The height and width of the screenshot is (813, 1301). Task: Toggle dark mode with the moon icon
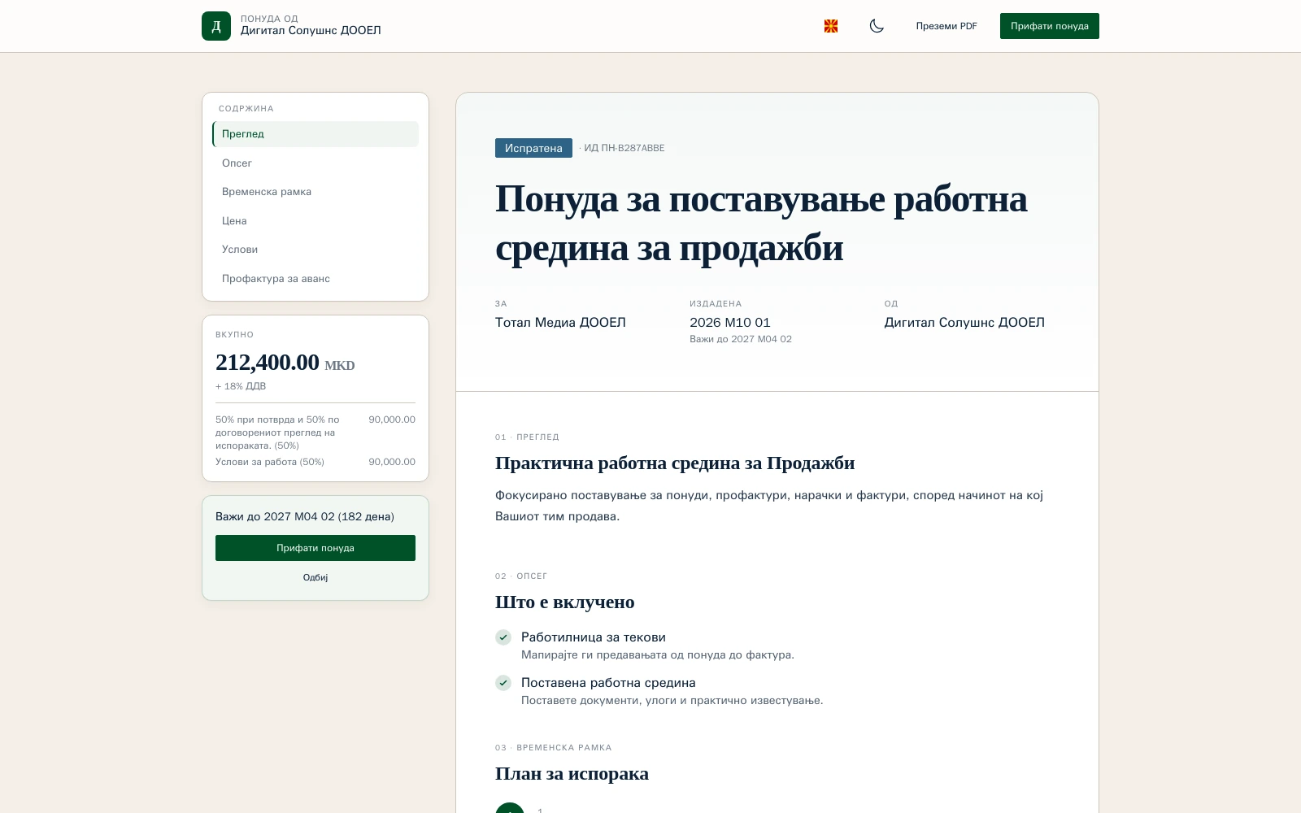(877, 26)
